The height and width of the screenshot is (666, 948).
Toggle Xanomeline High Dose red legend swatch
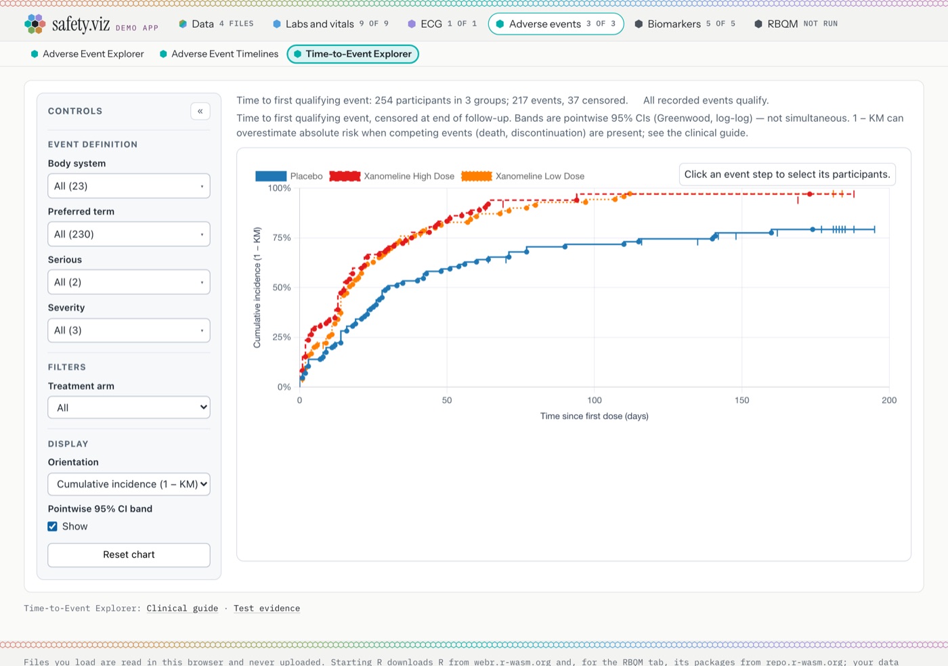point(345,176)
